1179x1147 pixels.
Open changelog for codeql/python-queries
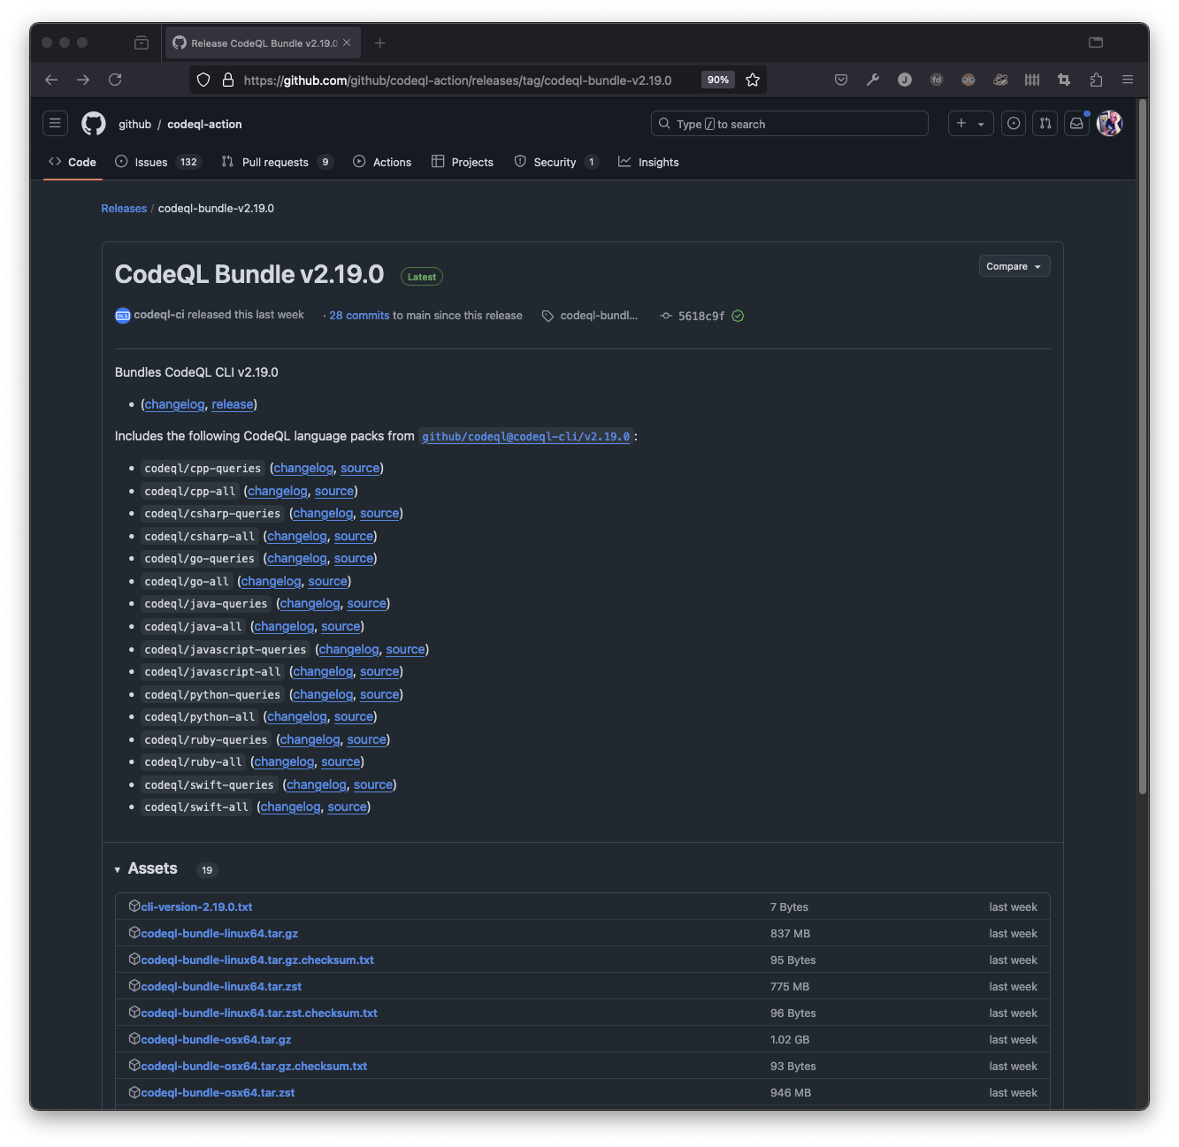(323, 694)
